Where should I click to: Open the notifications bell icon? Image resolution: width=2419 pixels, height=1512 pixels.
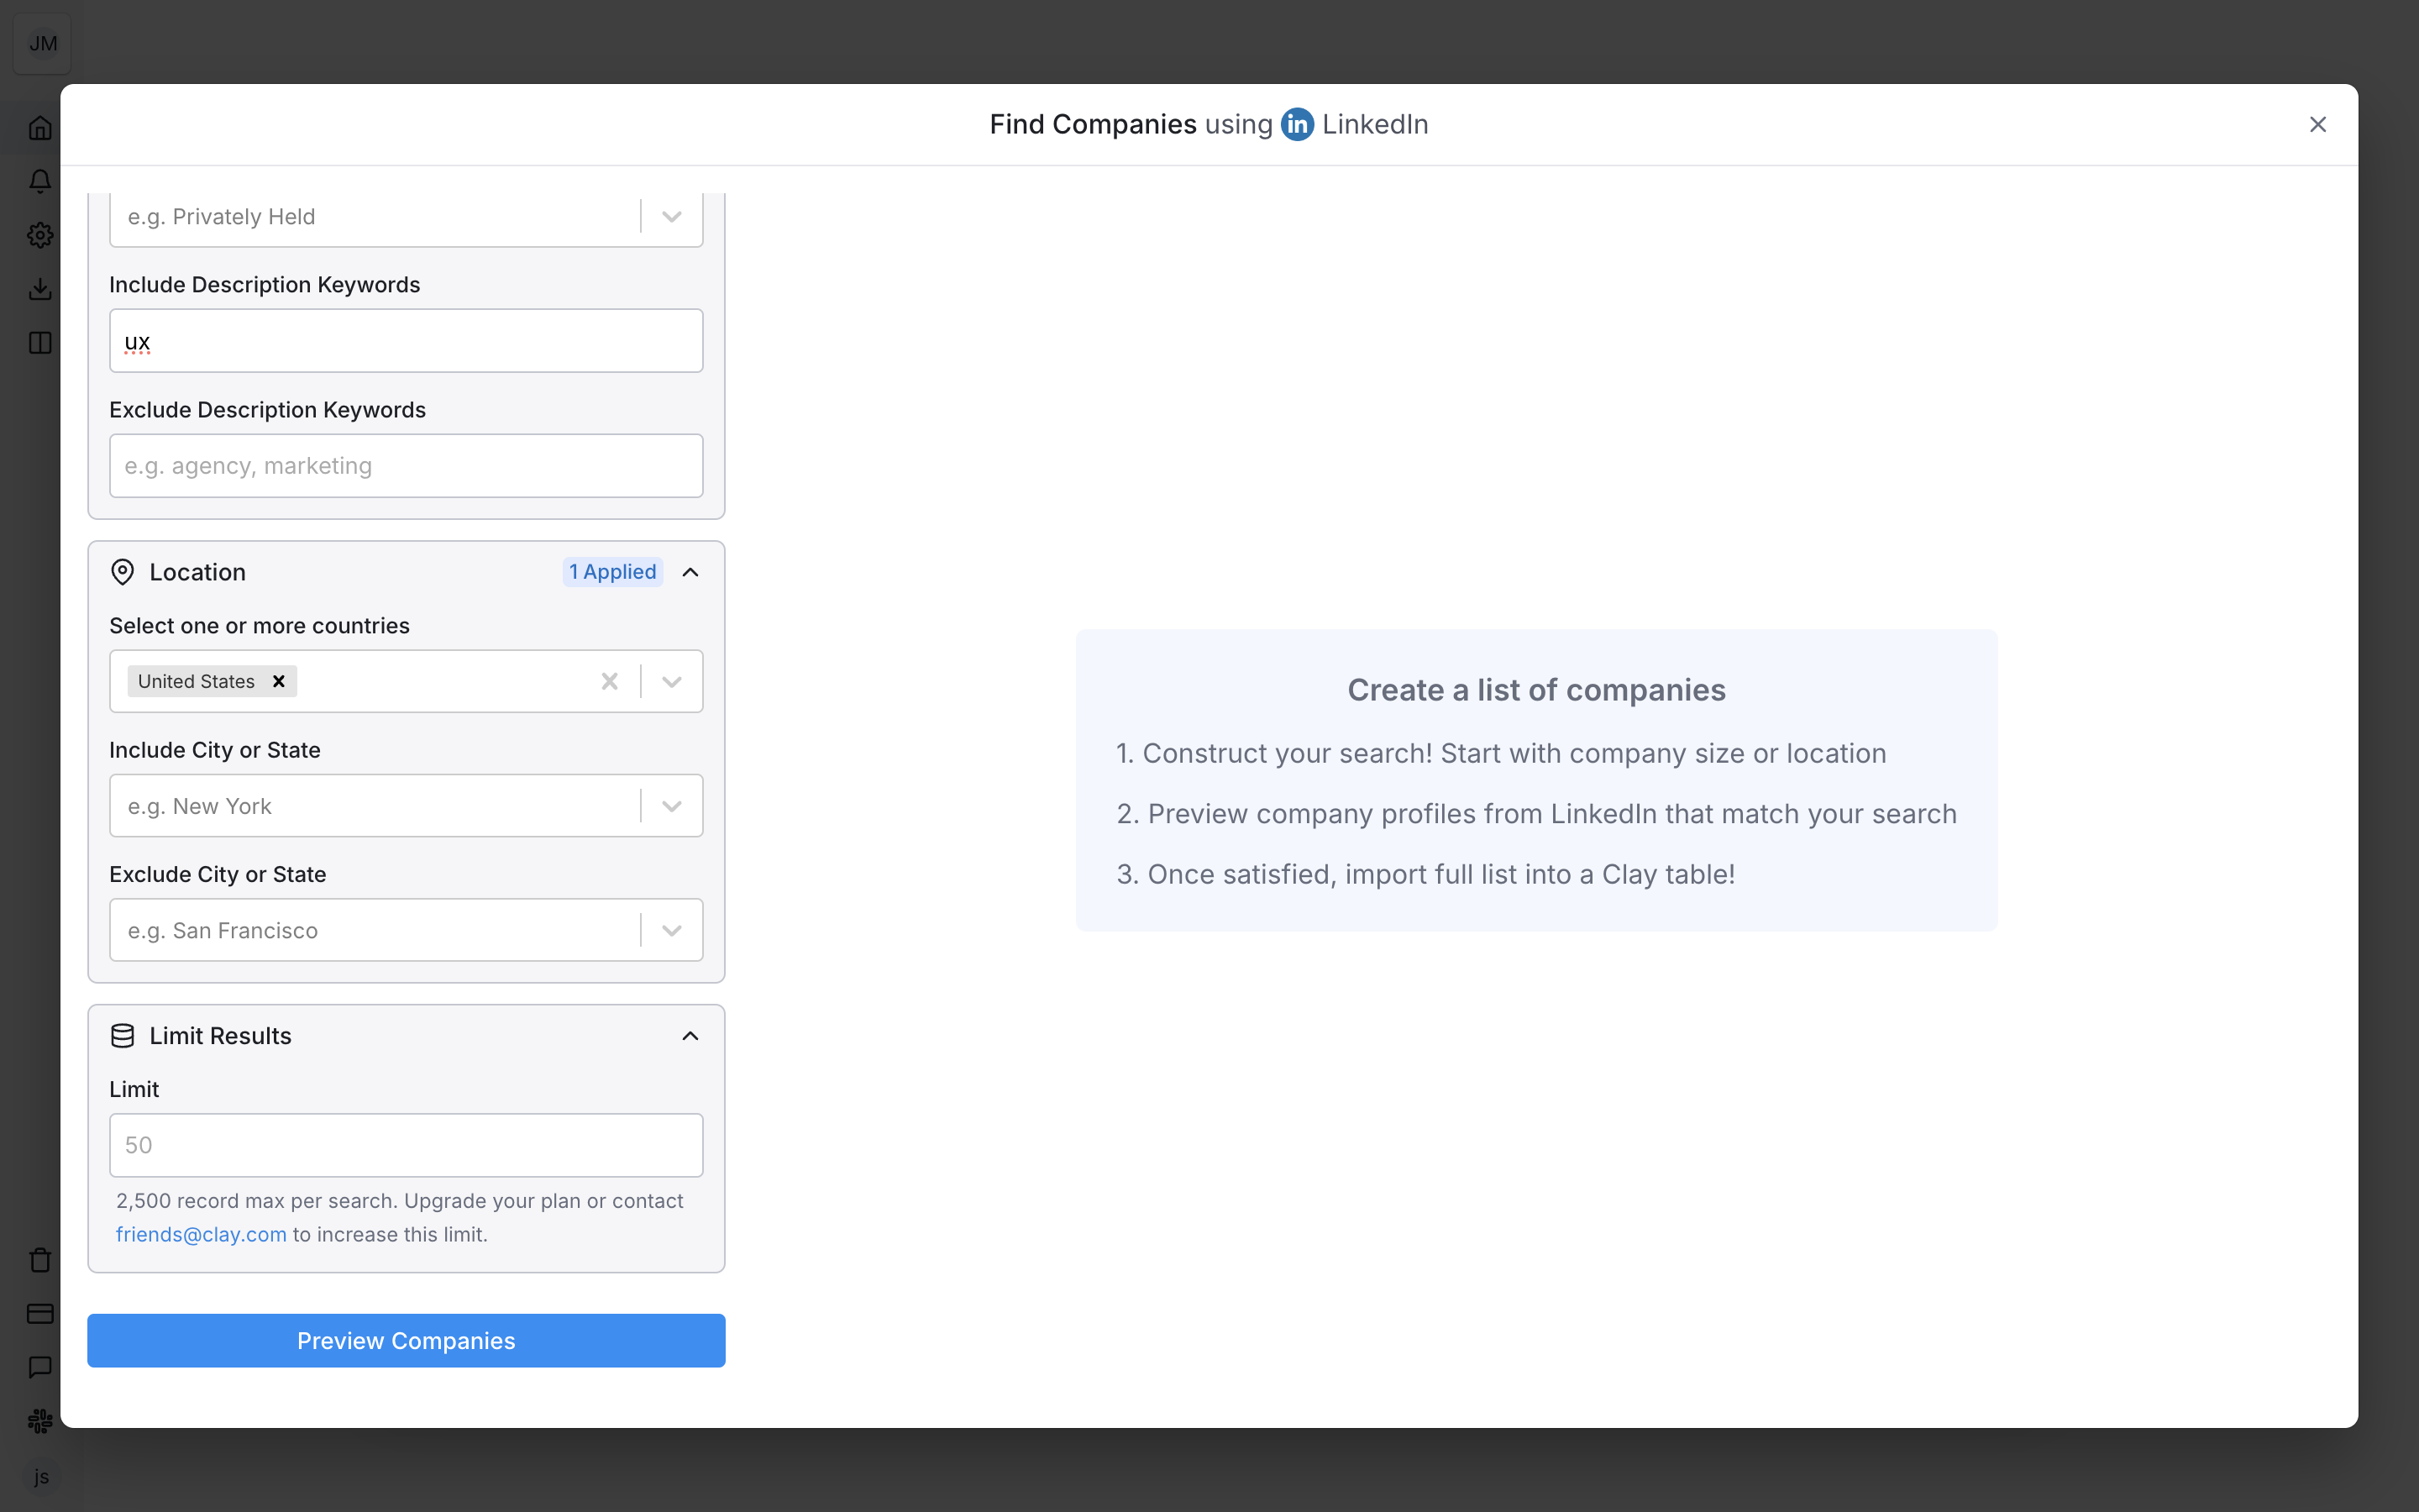pyautogui.click(x=40, y=181)
